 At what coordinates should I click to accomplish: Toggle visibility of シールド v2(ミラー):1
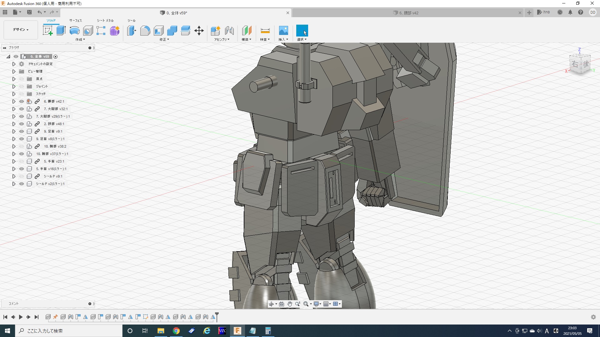pos(22,184)
